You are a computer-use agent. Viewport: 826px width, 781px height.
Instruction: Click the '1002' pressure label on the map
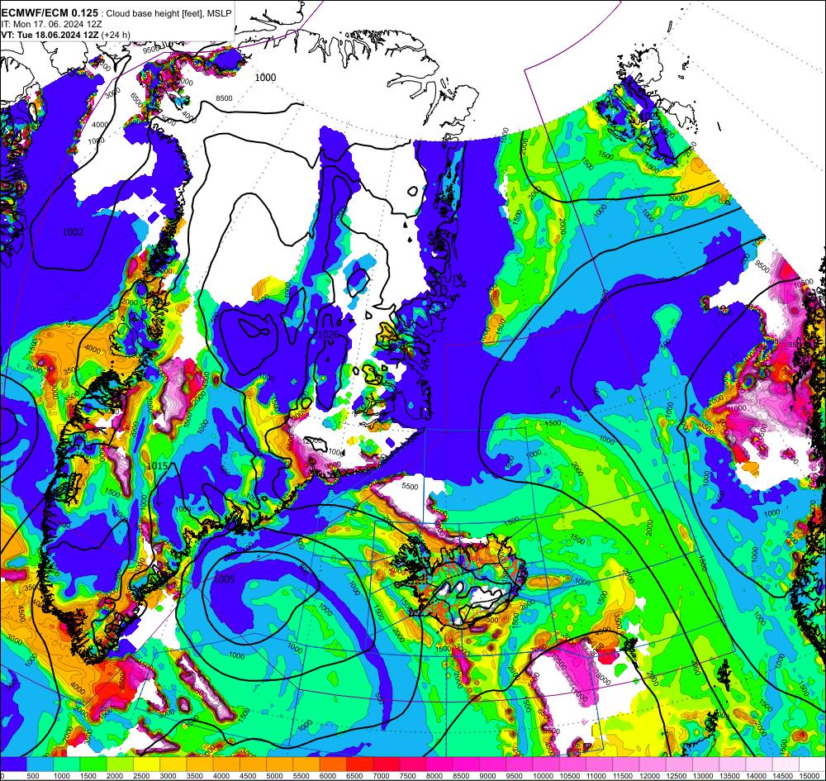coord(73,232)
